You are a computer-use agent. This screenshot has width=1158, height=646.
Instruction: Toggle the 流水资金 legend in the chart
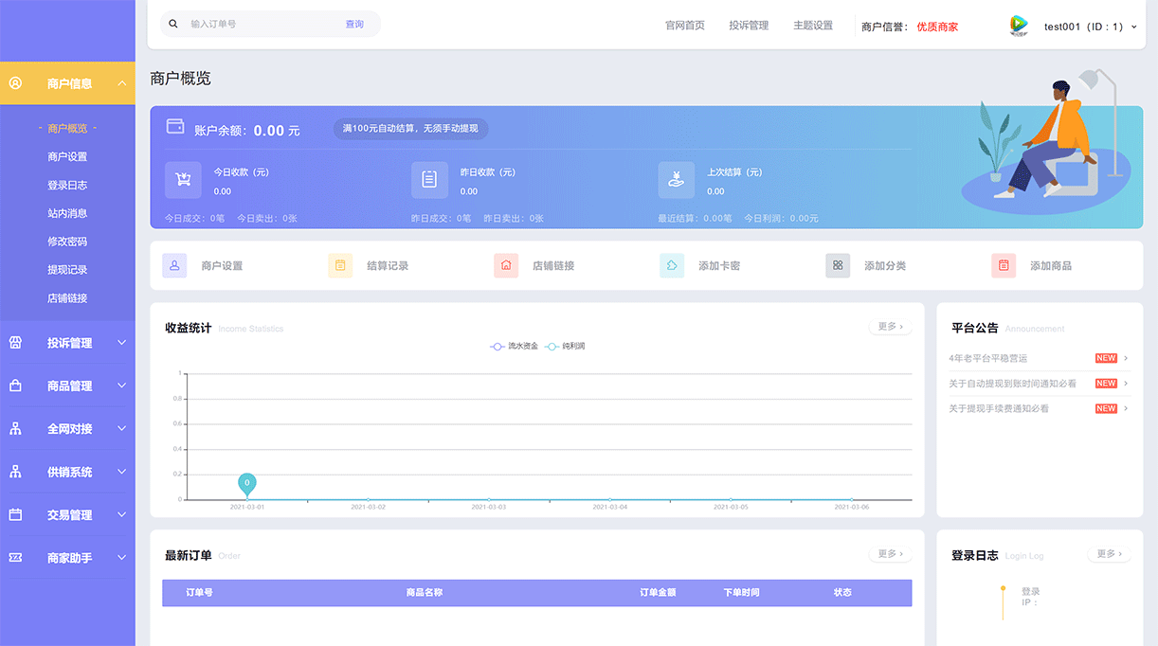pyautogui.click(x=516, y=346)
